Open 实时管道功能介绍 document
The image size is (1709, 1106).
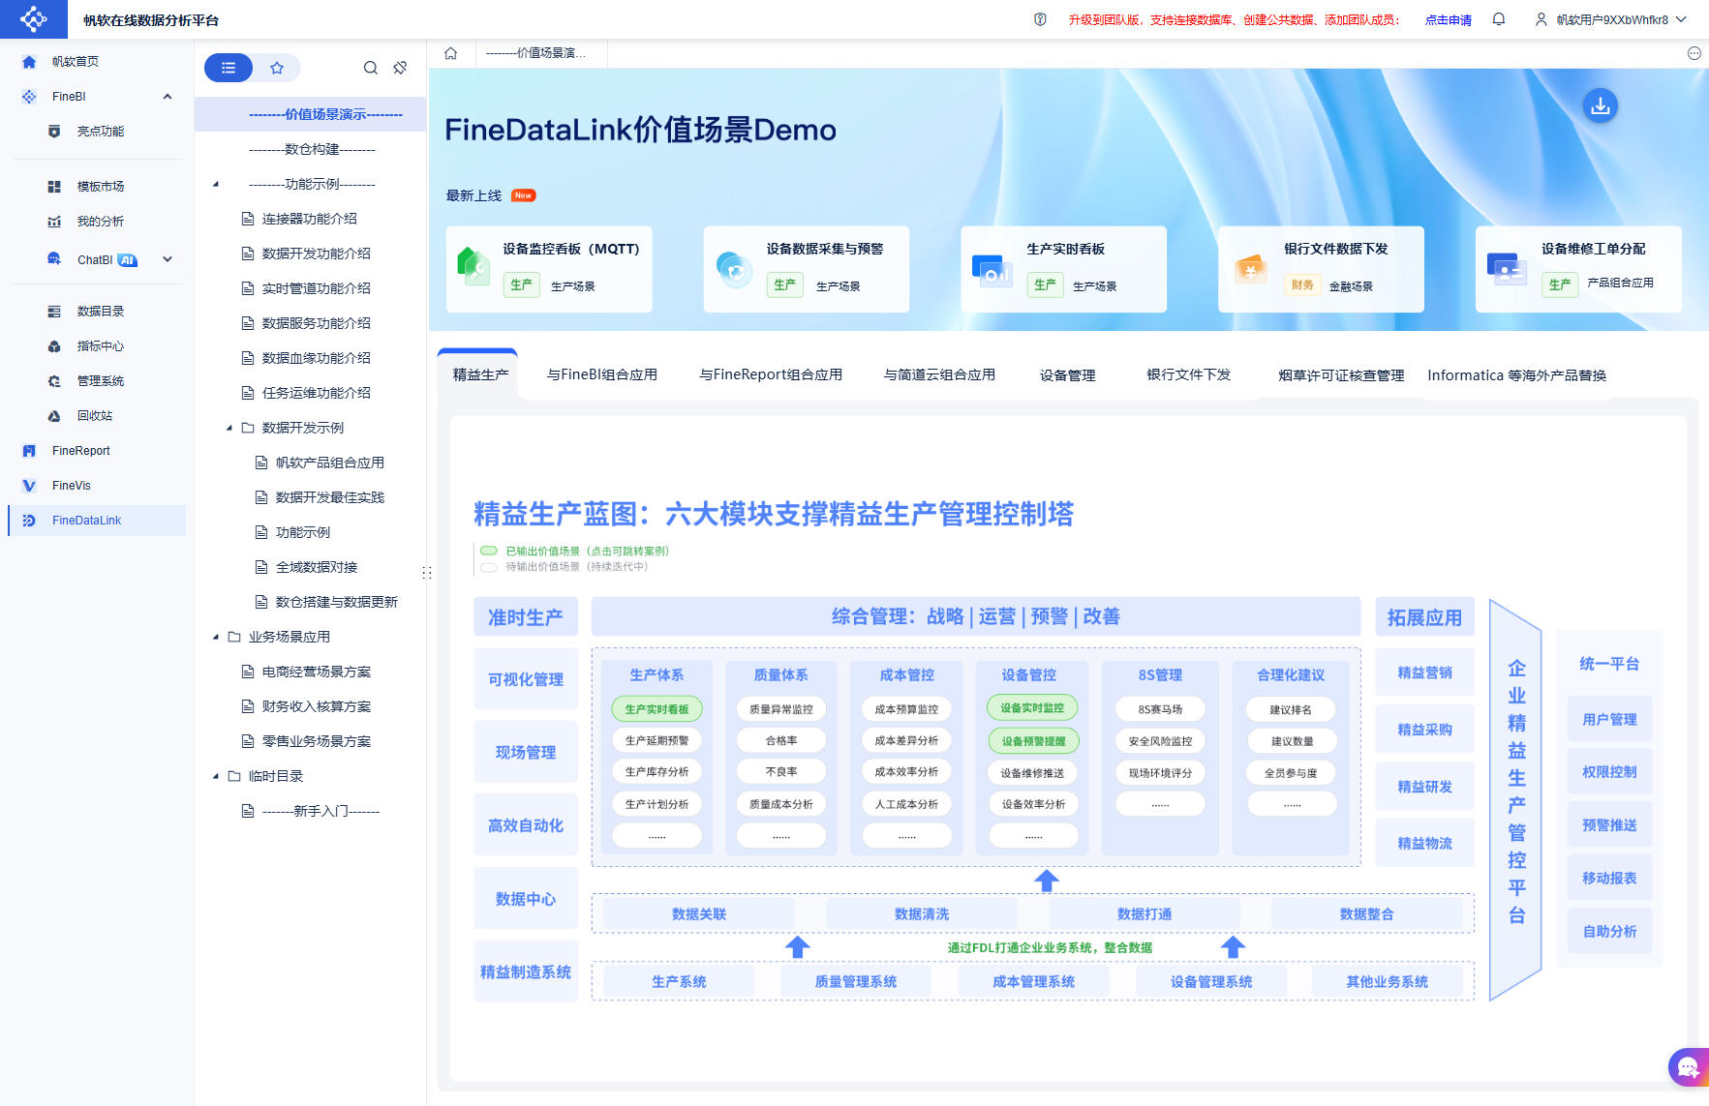[317, 288]
